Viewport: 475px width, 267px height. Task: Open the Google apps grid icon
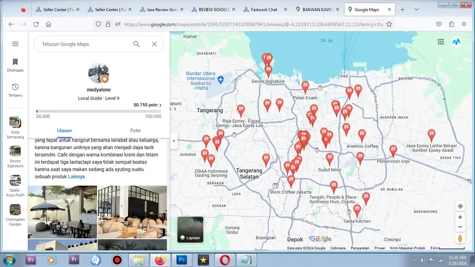pyautogui.click(x=441, y=42)
